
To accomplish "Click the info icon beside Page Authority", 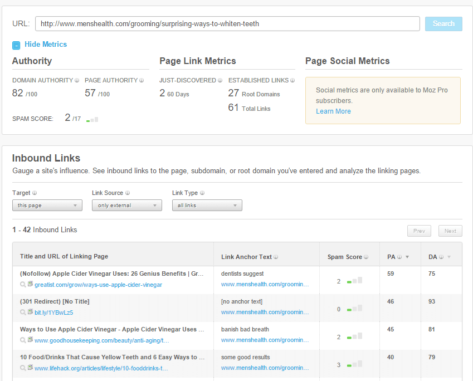I will [142, 81].
